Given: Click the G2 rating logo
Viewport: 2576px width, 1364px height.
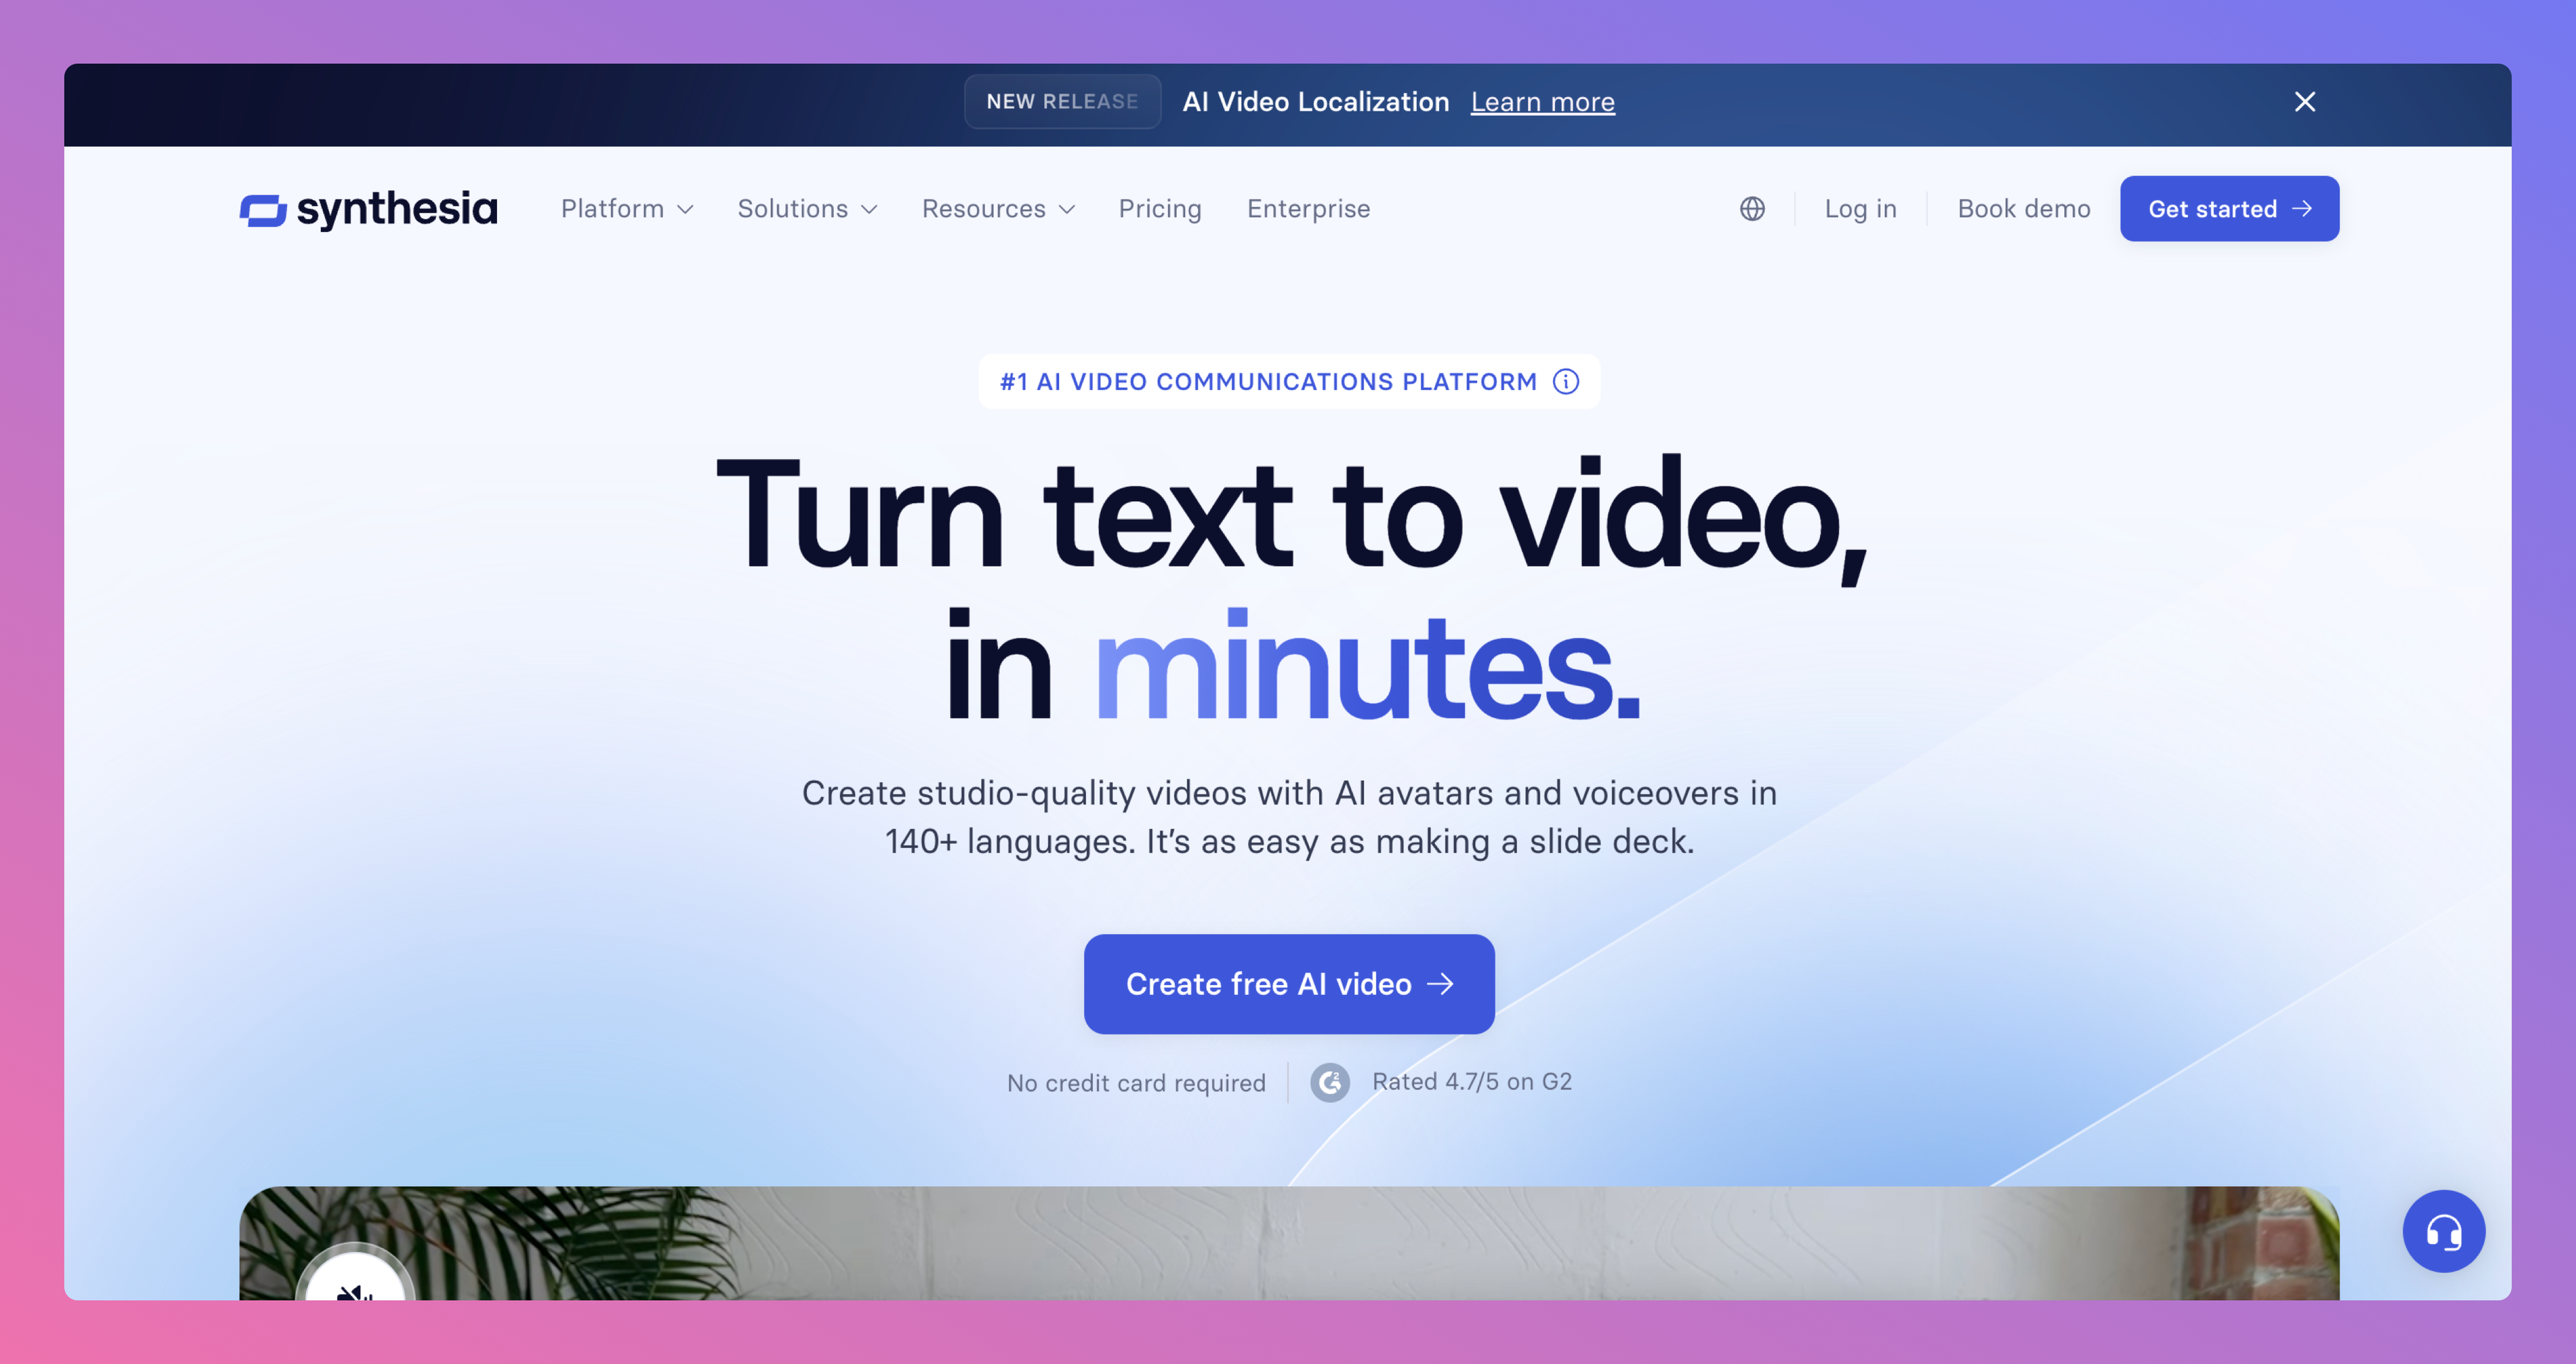Looking at the screenshot, I should pos(1330,1082).
